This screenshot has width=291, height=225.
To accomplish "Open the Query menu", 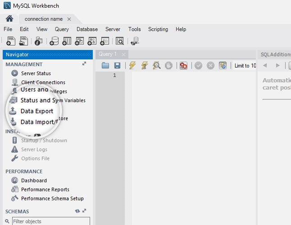I will [x=62, y=29].
